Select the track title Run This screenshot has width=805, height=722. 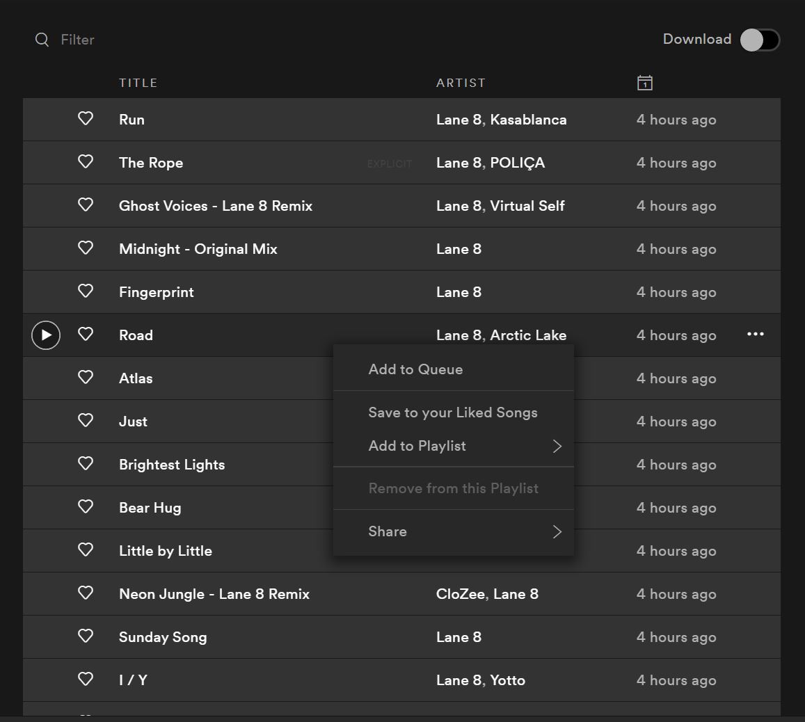pos(131,120)
